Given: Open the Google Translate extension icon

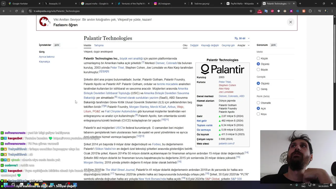Looking at the screenshot, I should (266, 11).
